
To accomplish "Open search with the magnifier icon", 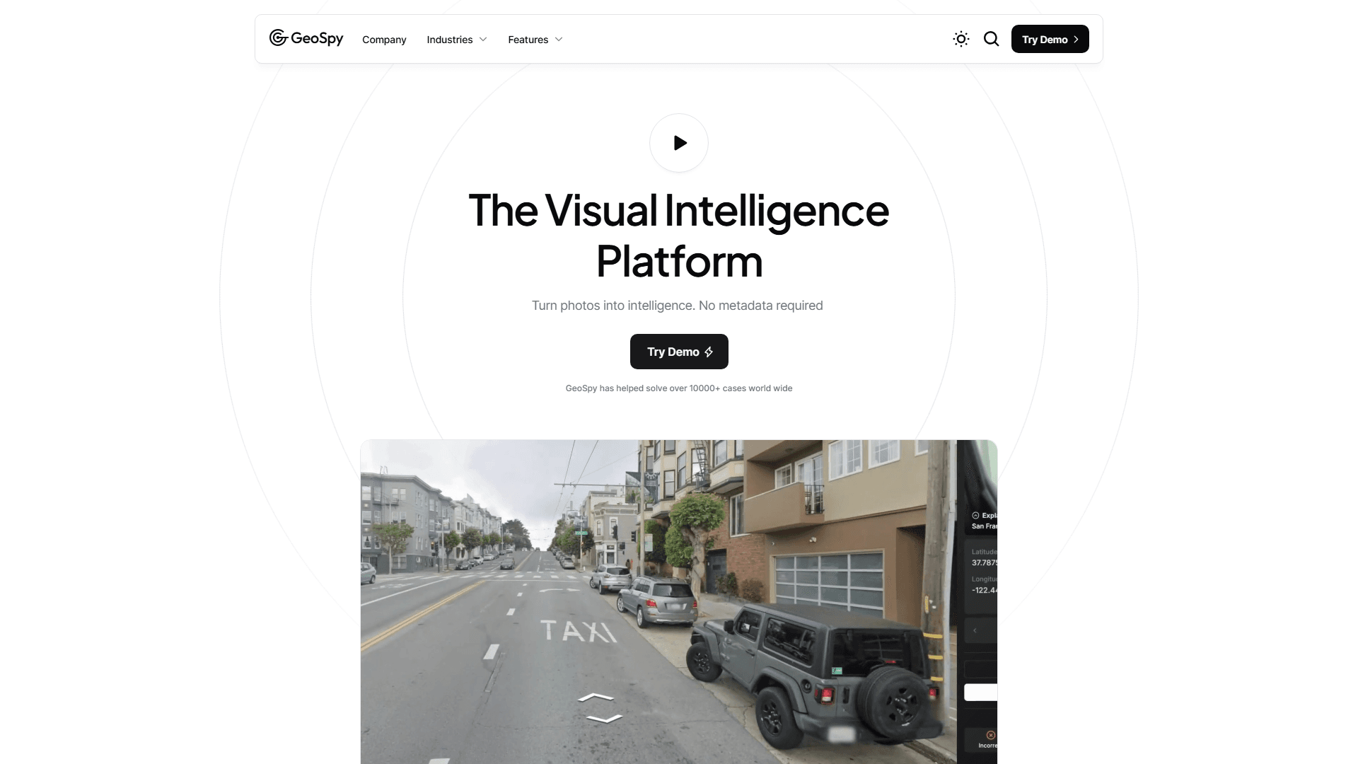I will pos(992,39).
